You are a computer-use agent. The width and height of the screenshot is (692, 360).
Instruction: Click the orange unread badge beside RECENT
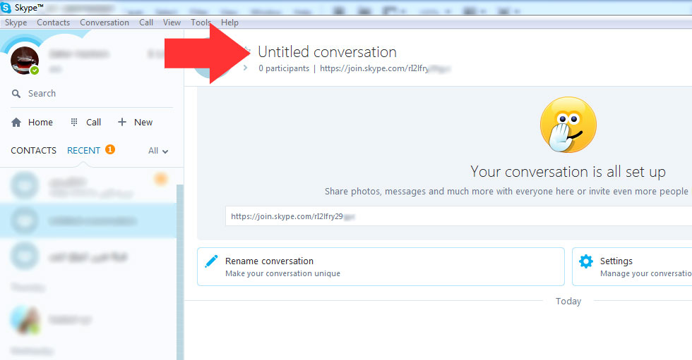pyautogui.click(x=110, y=149)
